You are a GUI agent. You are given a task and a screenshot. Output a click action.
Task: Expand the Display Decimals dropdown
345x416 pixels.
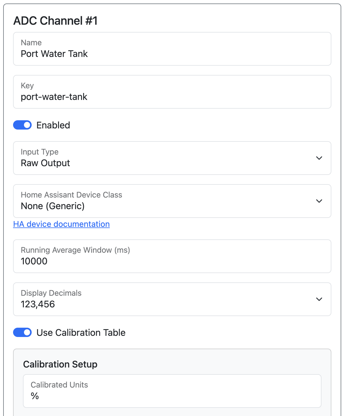[x=172, y=299]
